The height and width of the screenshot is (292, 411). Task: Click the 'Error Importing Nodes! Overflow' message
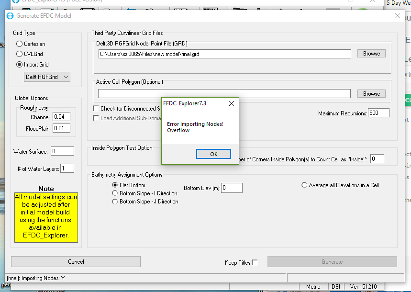[195, 127]
